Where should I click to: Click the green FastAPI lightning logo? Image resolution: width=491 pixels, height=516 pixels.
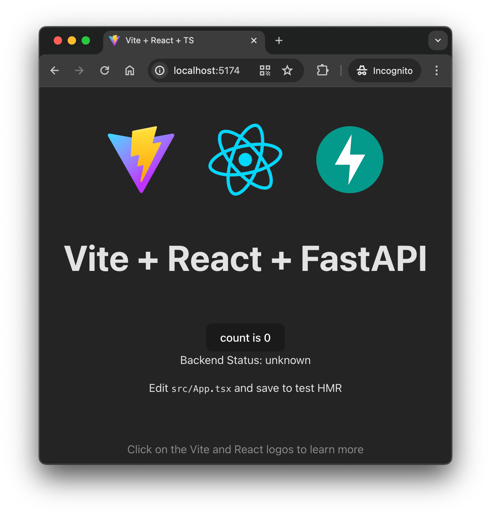[349, 159]
